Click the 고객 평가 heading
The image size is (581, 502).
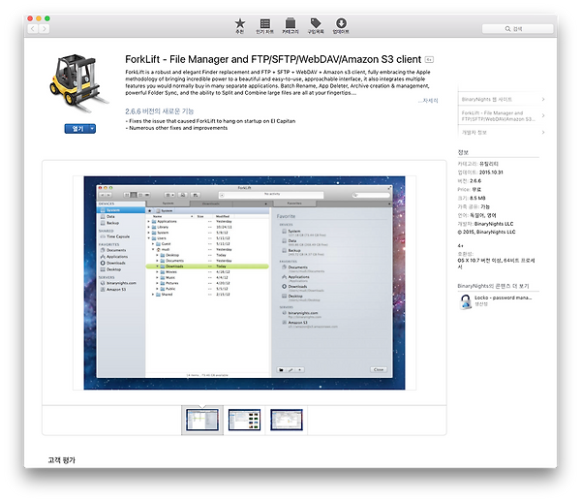tap(62, 460)
